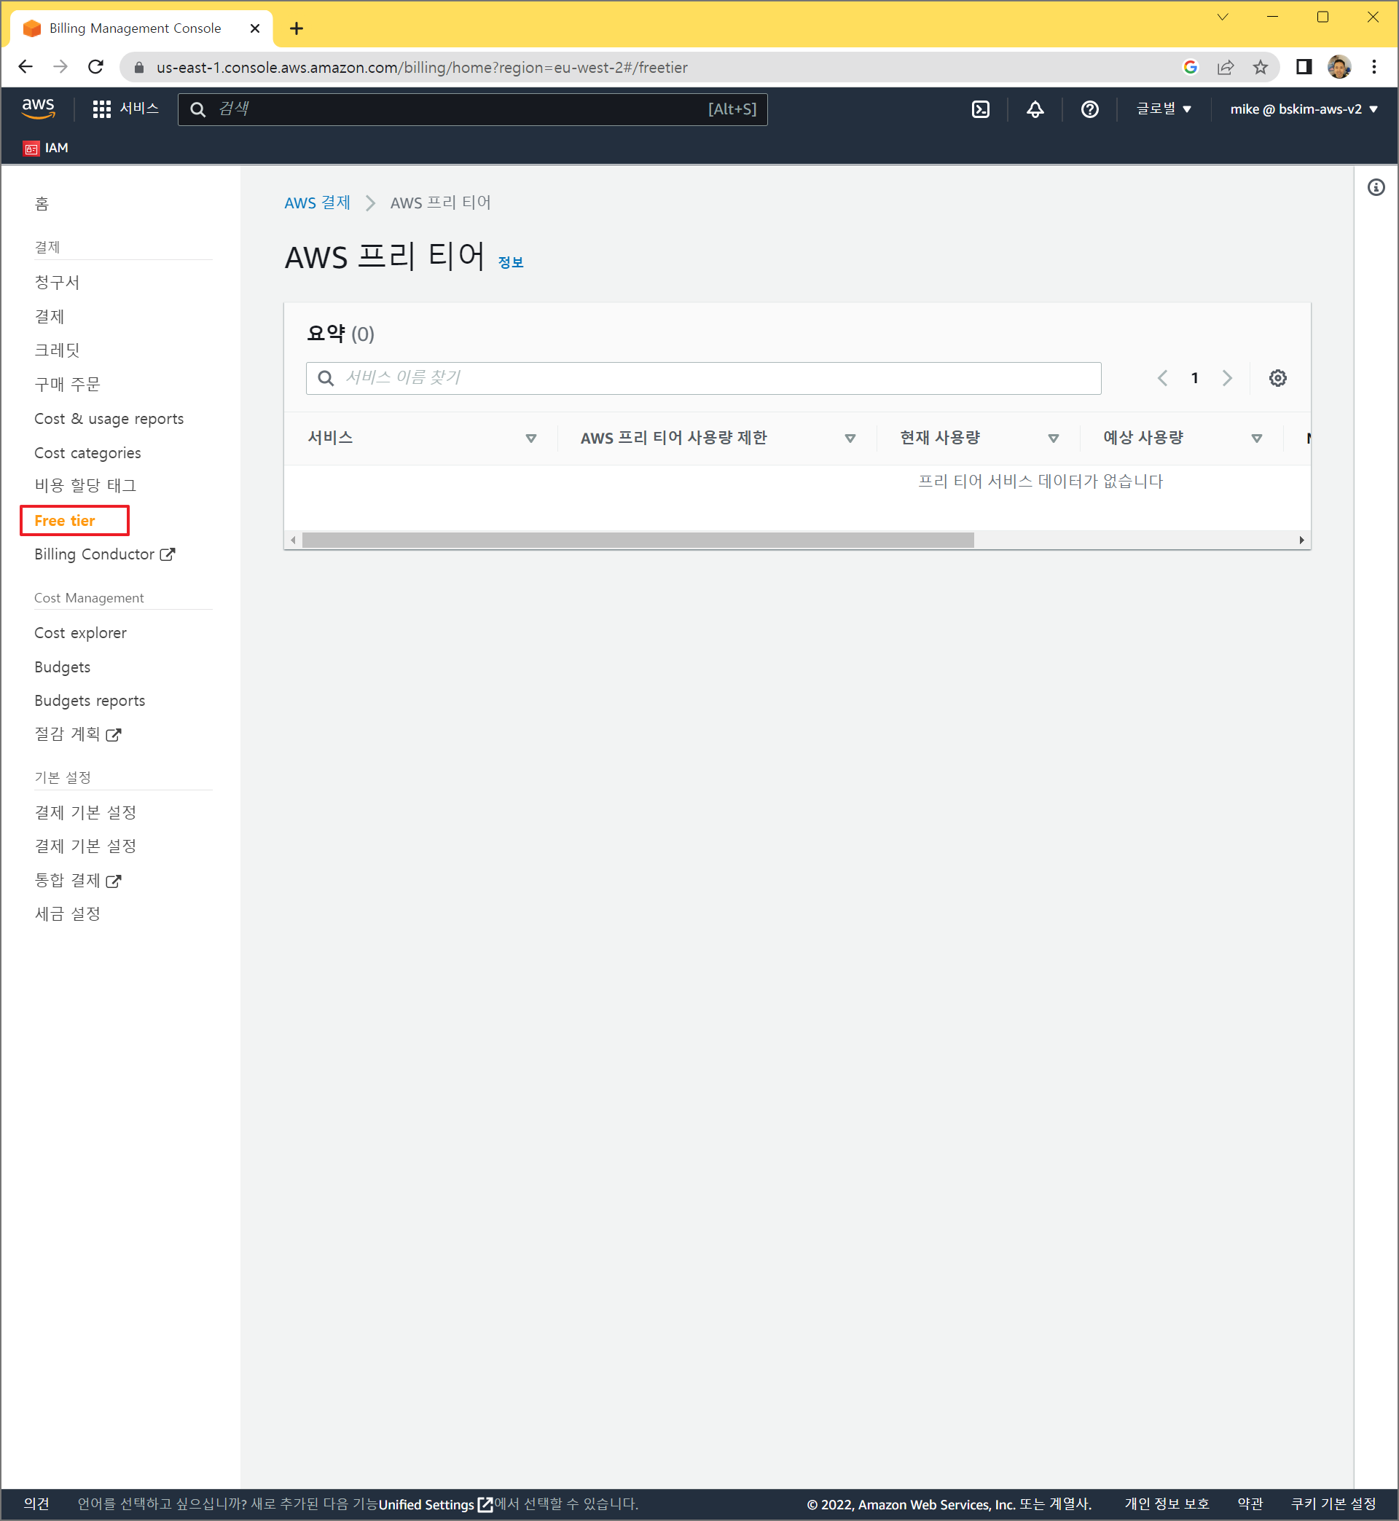Focus the AWS top 검색 search box
The width and height of the screenshot is (1399, 1521).
[x=472, y=109]
